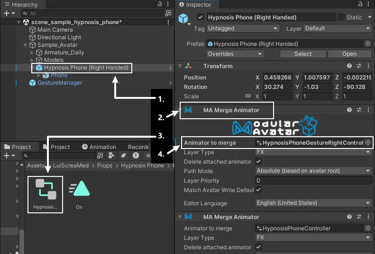Screen dimensions: 375x254
Task: Click Search by Label icon in Project
Action: pyautogui.click(x=123, y=156)
